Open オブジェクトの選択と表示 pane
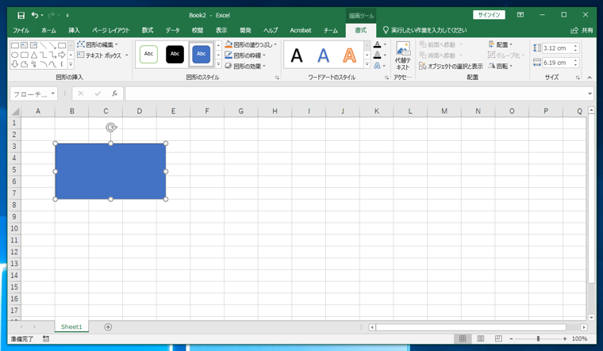 (451, 66)
